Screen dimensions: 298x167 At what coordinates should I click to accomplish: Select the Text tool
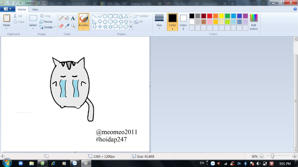[73, 18]
